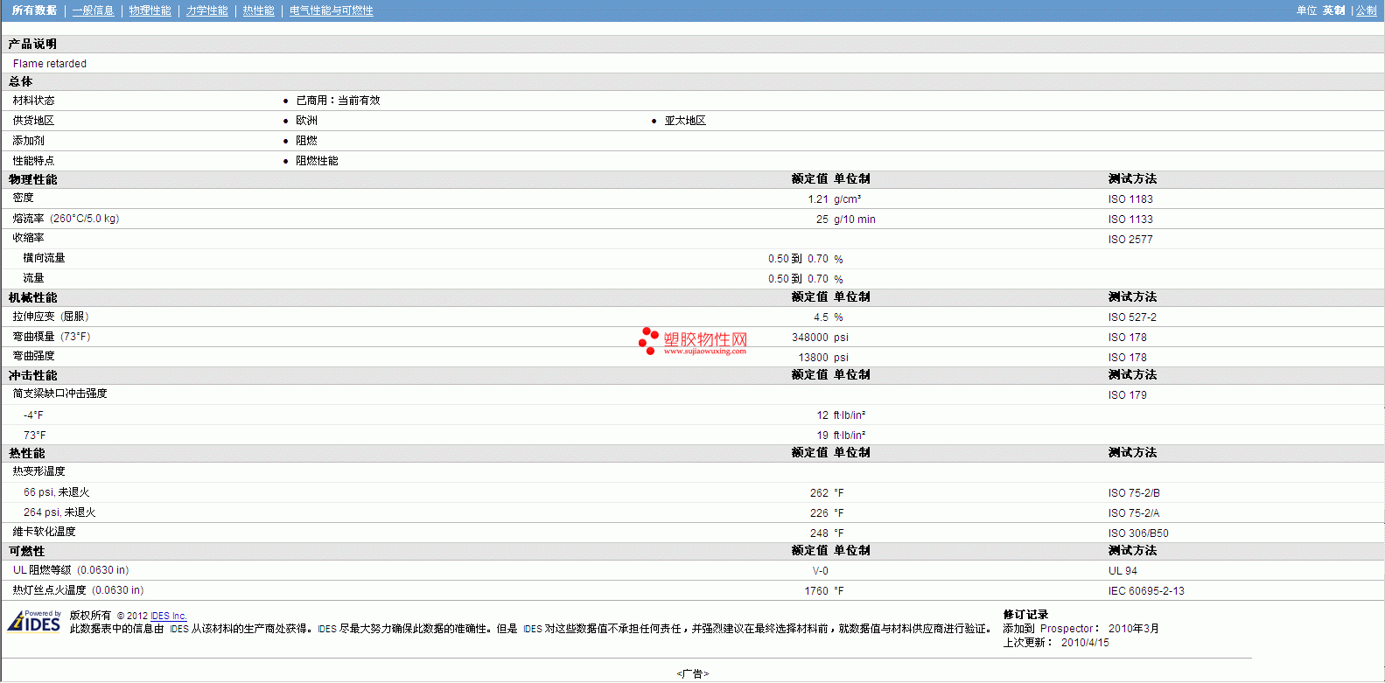
Task: Click the 亚太地区 availability entry
Action: click(685, 121)
